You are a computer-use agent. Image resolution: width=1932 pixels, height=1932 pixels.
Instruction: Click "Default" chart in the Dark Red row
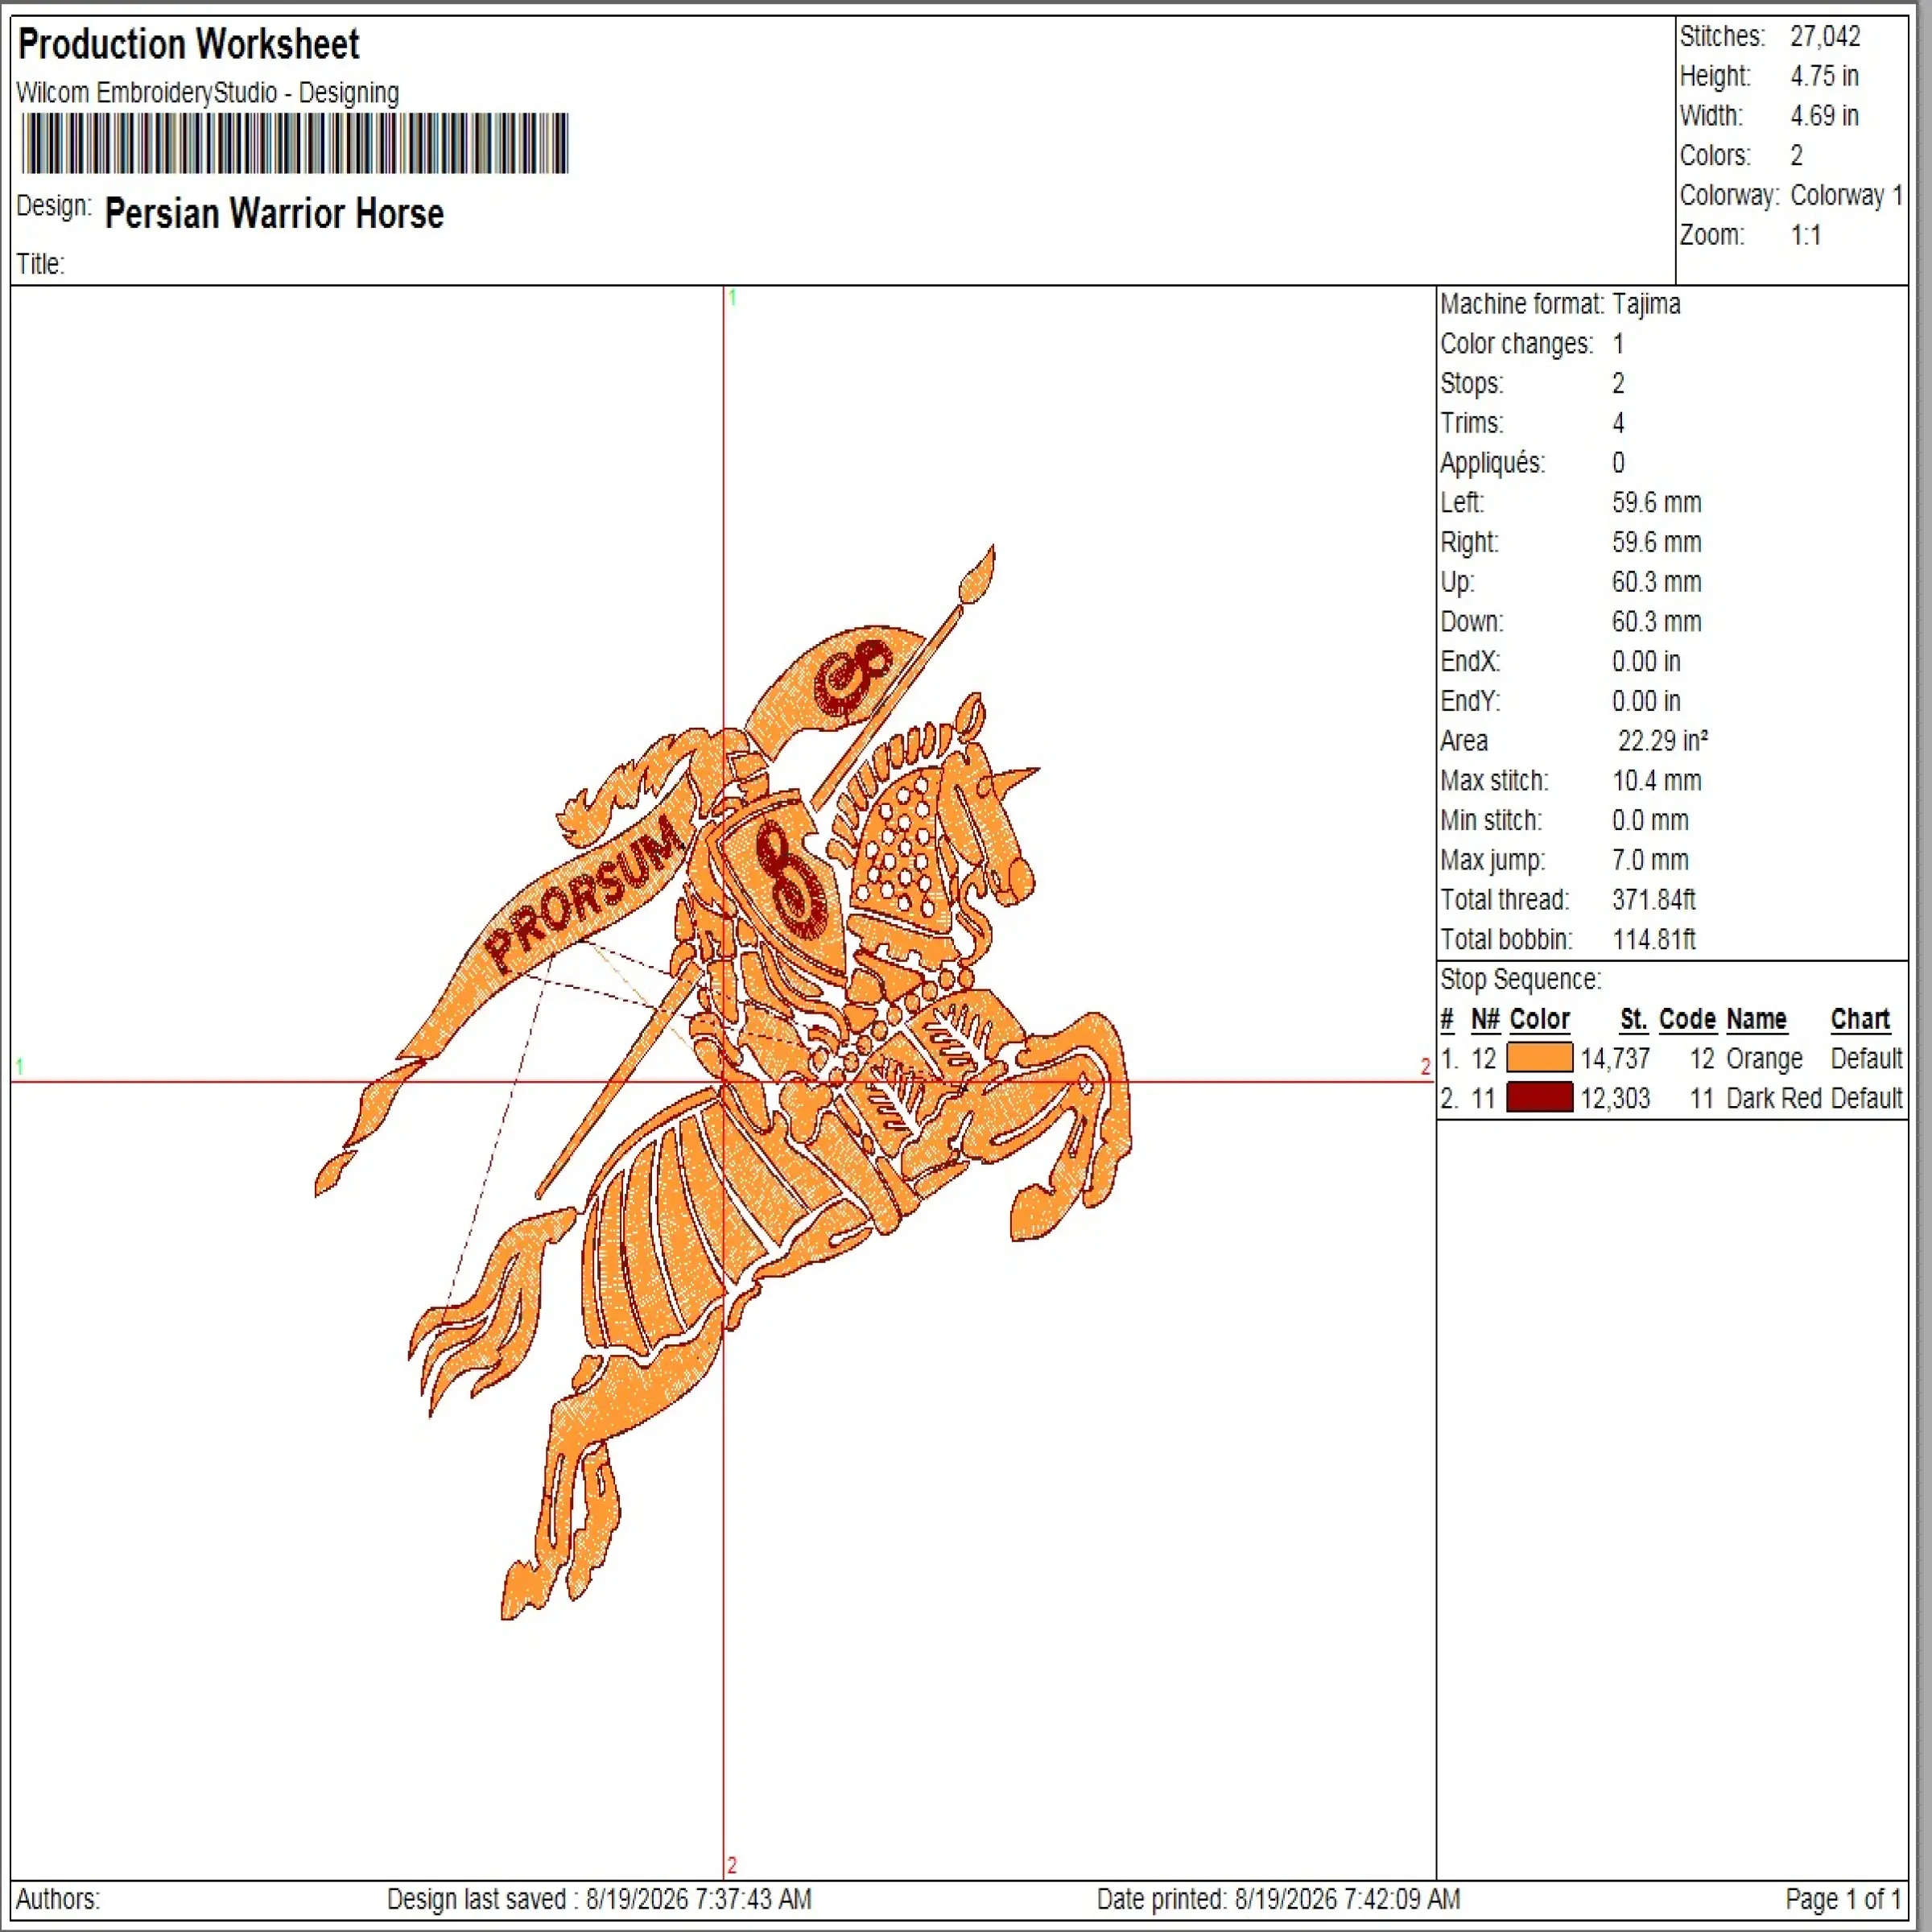tap(1866, 1099)
